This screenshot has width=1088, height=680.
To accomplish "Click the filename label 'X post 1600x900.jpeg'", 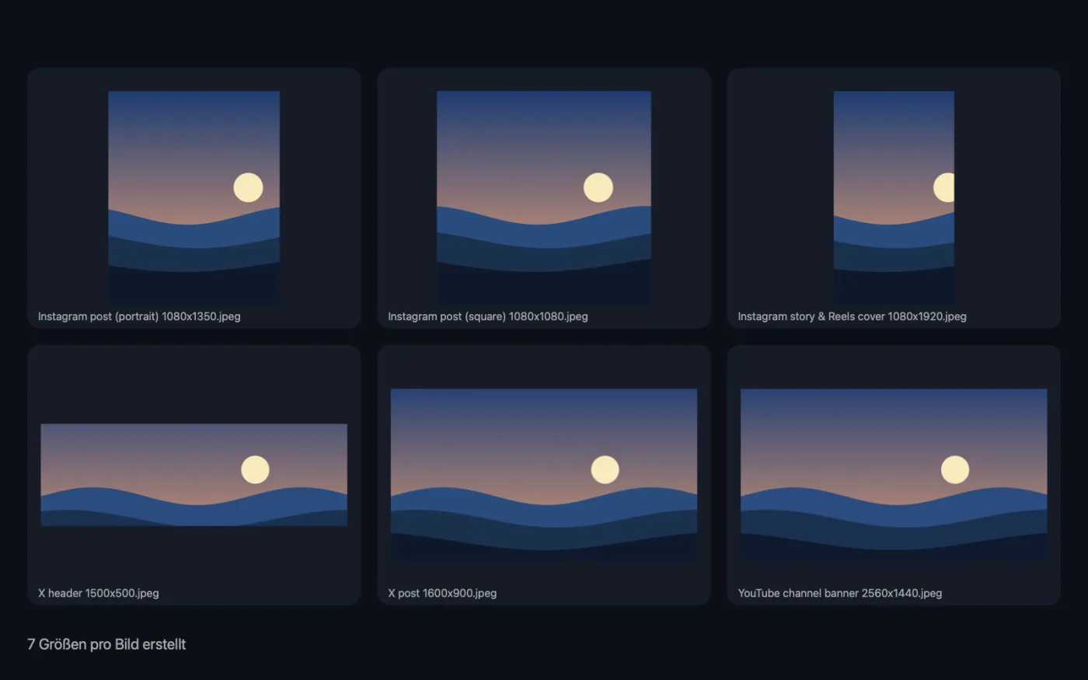I will pos(442,593).
